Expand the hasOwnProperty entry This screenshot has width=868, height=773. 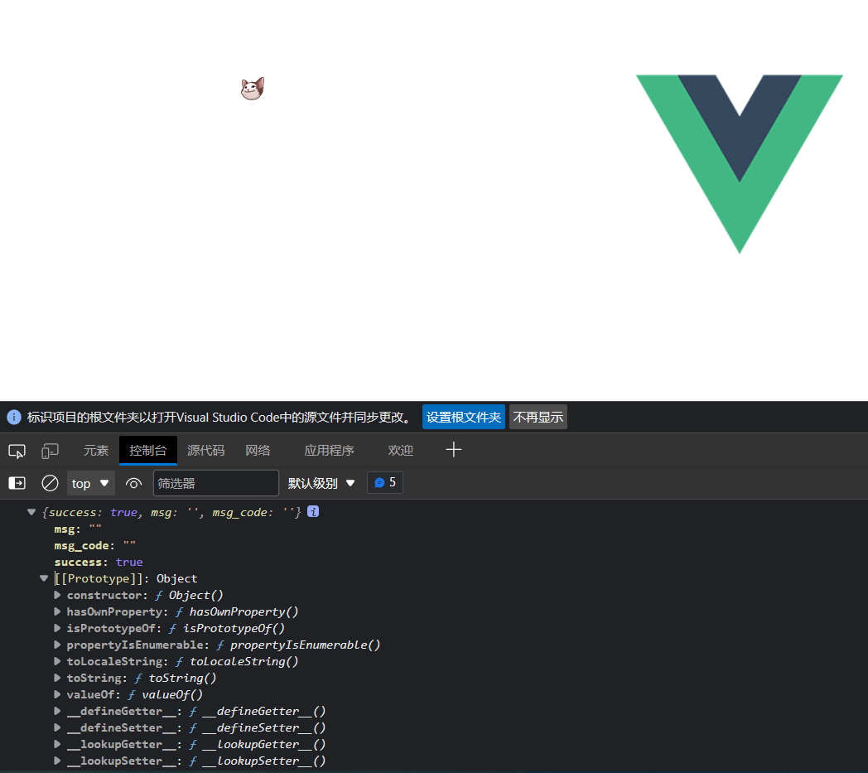pyautogui.click(x=57, y=611)
